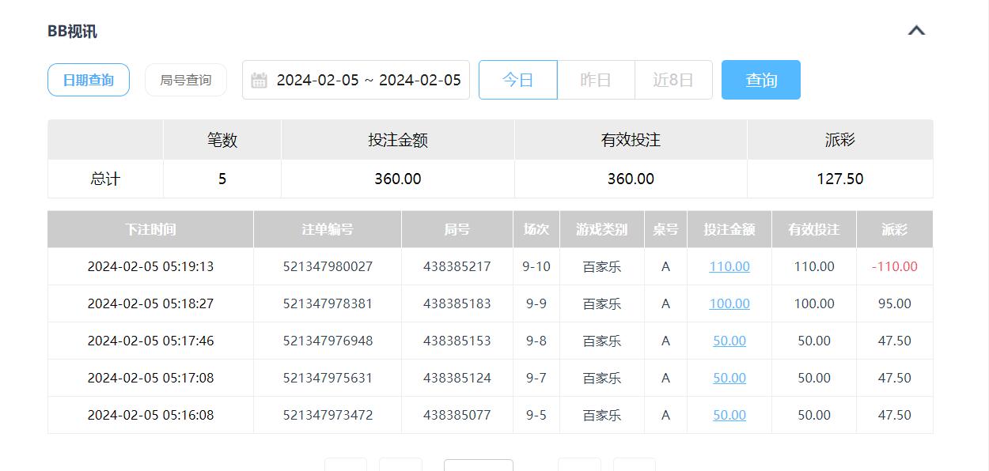Select the 昨日 quick filter
Viewport: 989px width, 471px height.
(x=596, y=80)
